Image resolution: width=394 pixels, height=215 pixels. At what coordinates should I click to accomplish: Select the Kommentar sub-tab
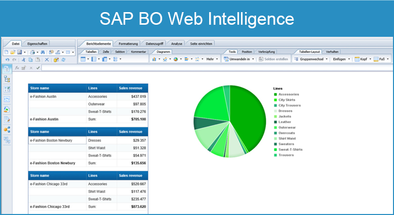[x=138, y=52]
